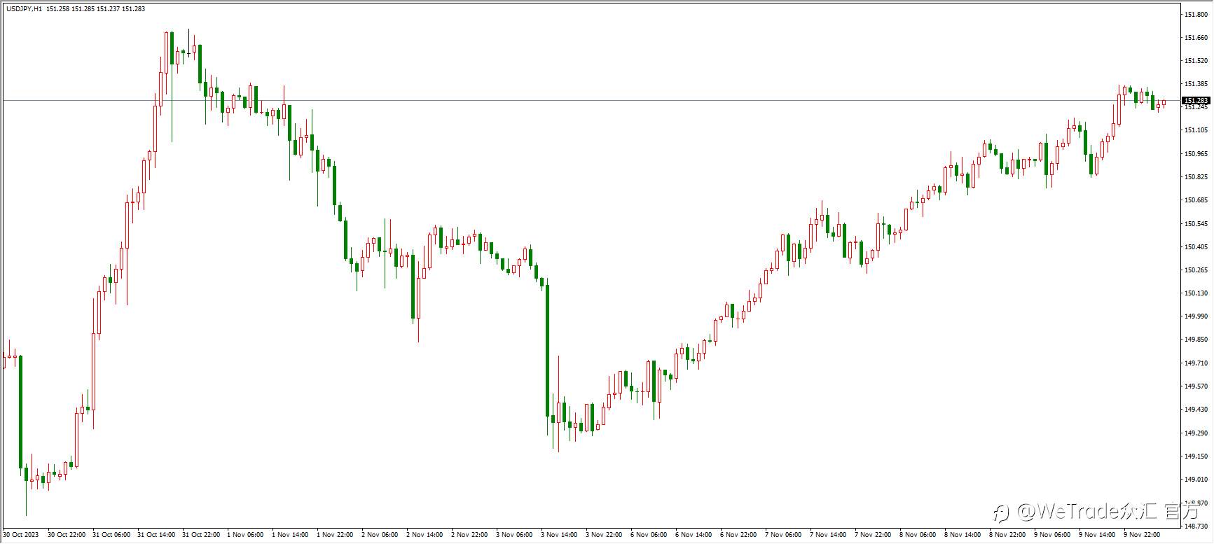Image resolution: width=1214 pixels, height=544 pixels.
Task: Click the 151.800 price axis label
Action: 1196,14
